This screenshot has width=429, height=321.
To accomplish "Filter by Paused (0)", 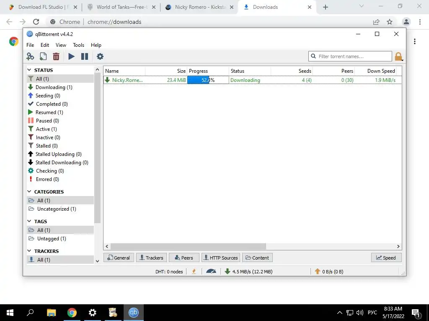I will point(60,121).
